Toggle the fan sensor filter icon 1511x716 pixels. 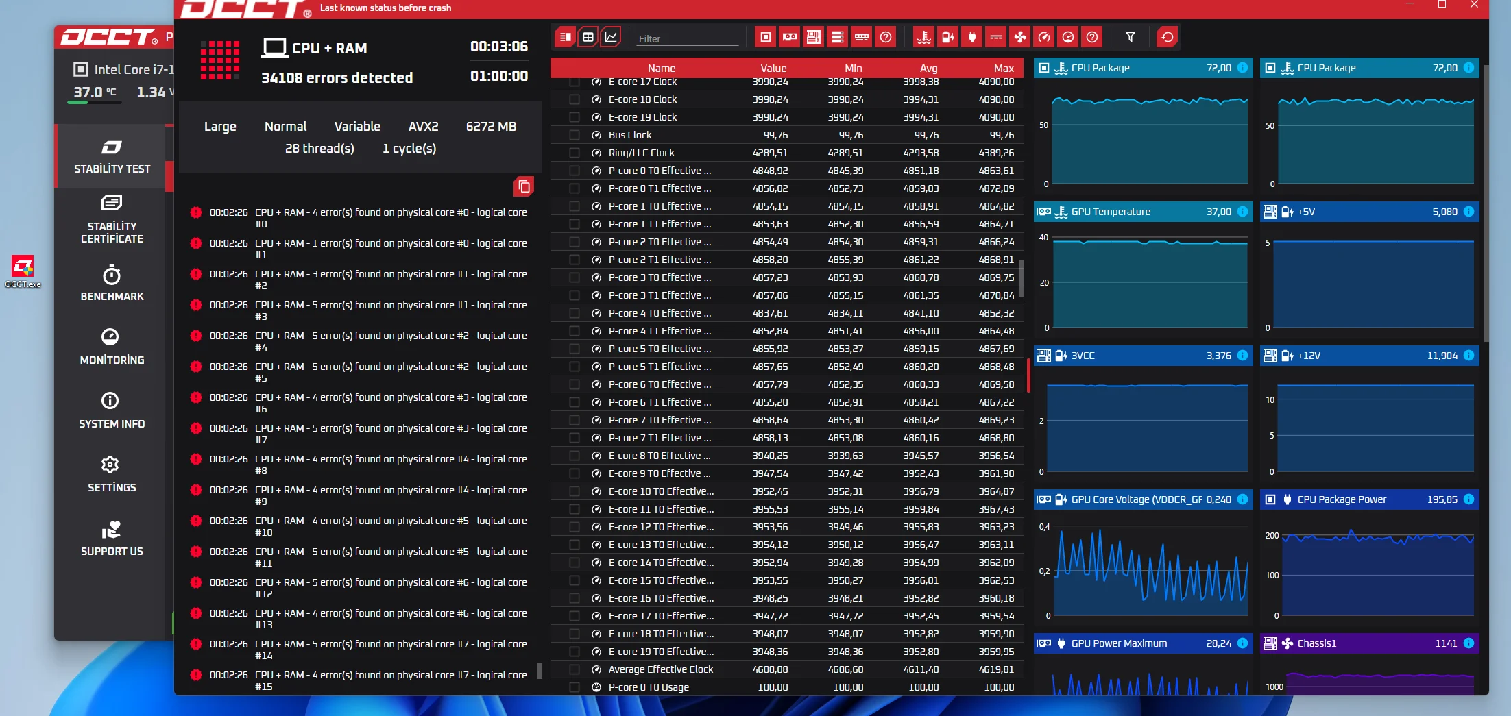coord(1020,37)
